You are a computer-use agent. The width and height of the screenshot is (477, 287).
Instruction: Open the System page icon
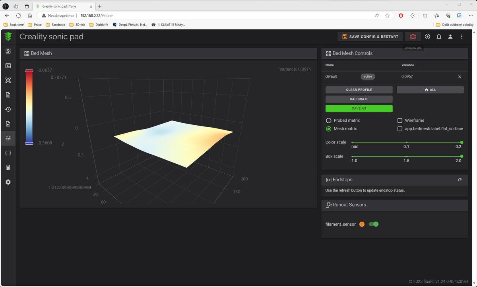pos(8,167)
